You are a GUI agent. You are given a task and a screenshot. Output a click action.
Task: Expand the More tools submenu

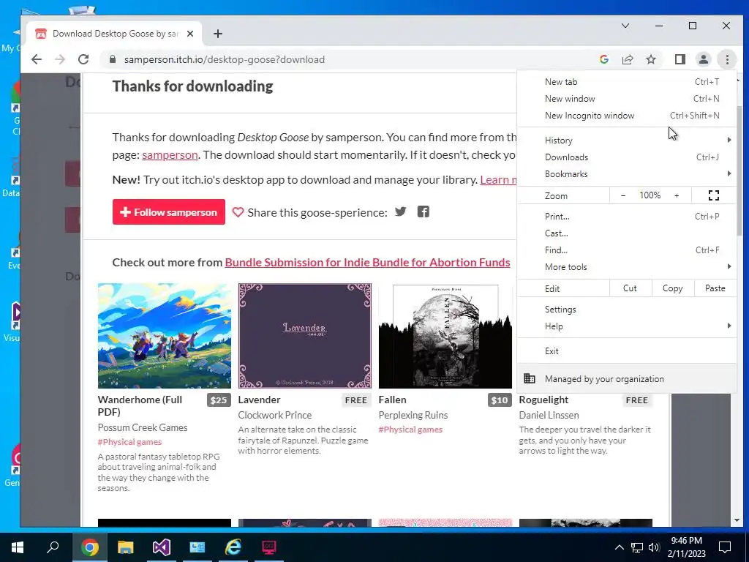pos(627,266)
